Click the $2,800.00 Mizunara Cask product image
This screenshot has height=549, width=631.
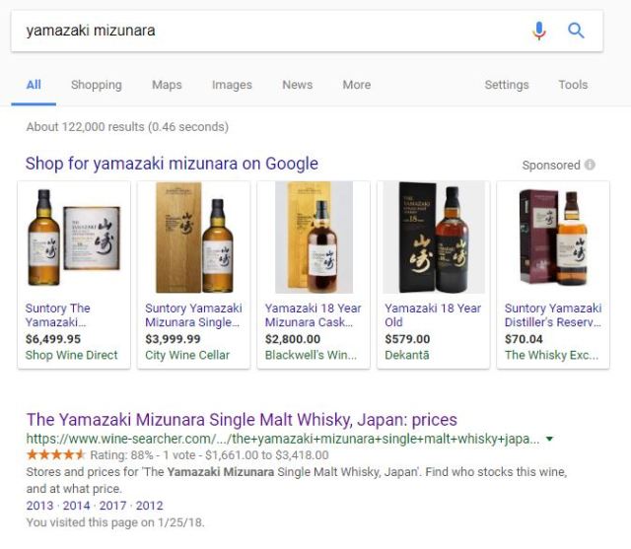tap(314, 238)
